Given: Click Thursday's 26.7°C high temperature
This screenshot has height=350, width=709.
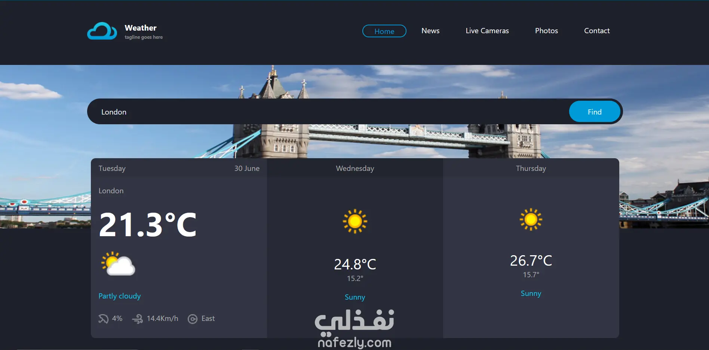Looking at the screenshot, I should pos(531,260).
